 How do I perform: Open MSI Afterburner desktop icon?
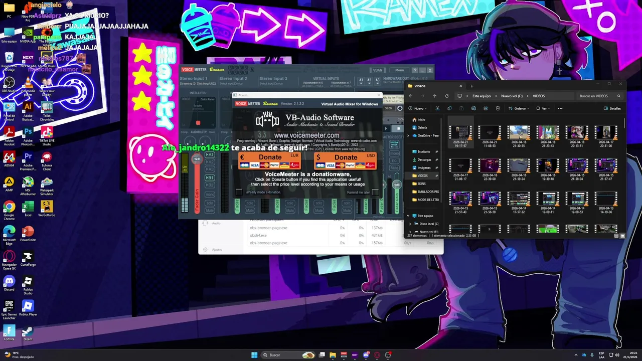(28, 184)
